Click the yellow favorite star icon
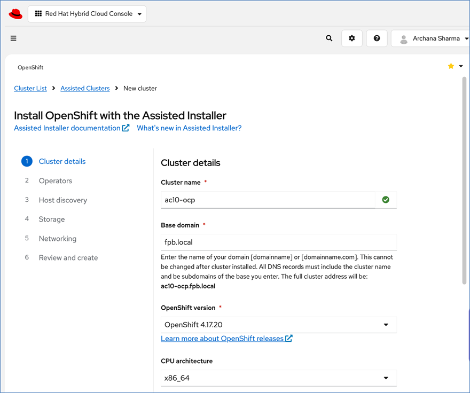The width and height of the screenshot is (470, 393). tap(451, 66)
